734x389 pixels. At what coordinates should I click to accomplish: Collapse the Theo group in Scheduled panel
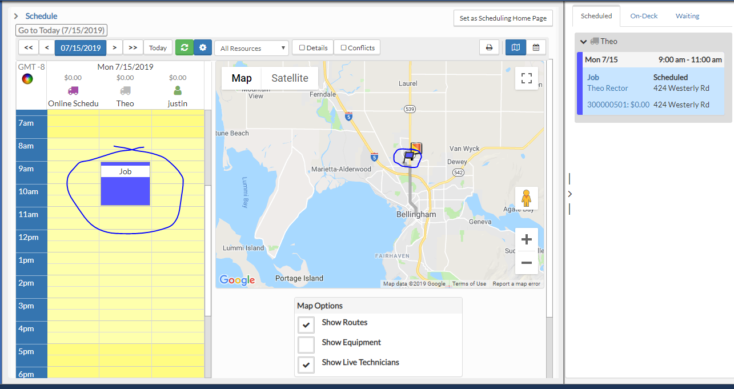pyautogui.click(x=583, y=42)
